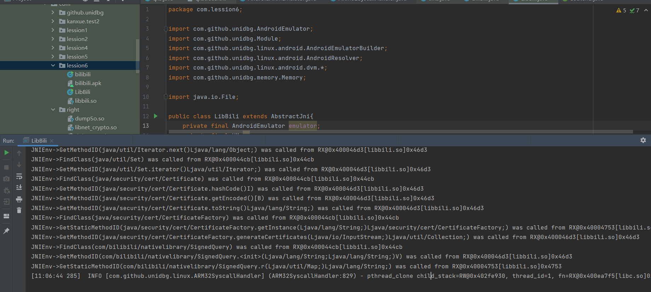This screenshot has width=651, height=292.
Task: Toggle scroll to end of console
Action: click(19, 187)
